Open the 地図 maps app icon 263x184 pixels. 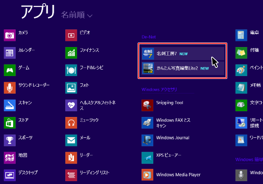pyautogui.click(x=10, y=158)
